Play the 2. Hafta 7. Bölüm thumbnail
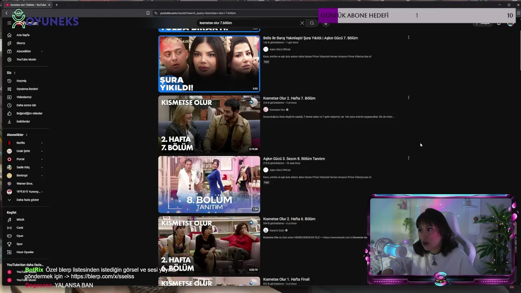The image size is (521, 293). click(x=209, y=124)
